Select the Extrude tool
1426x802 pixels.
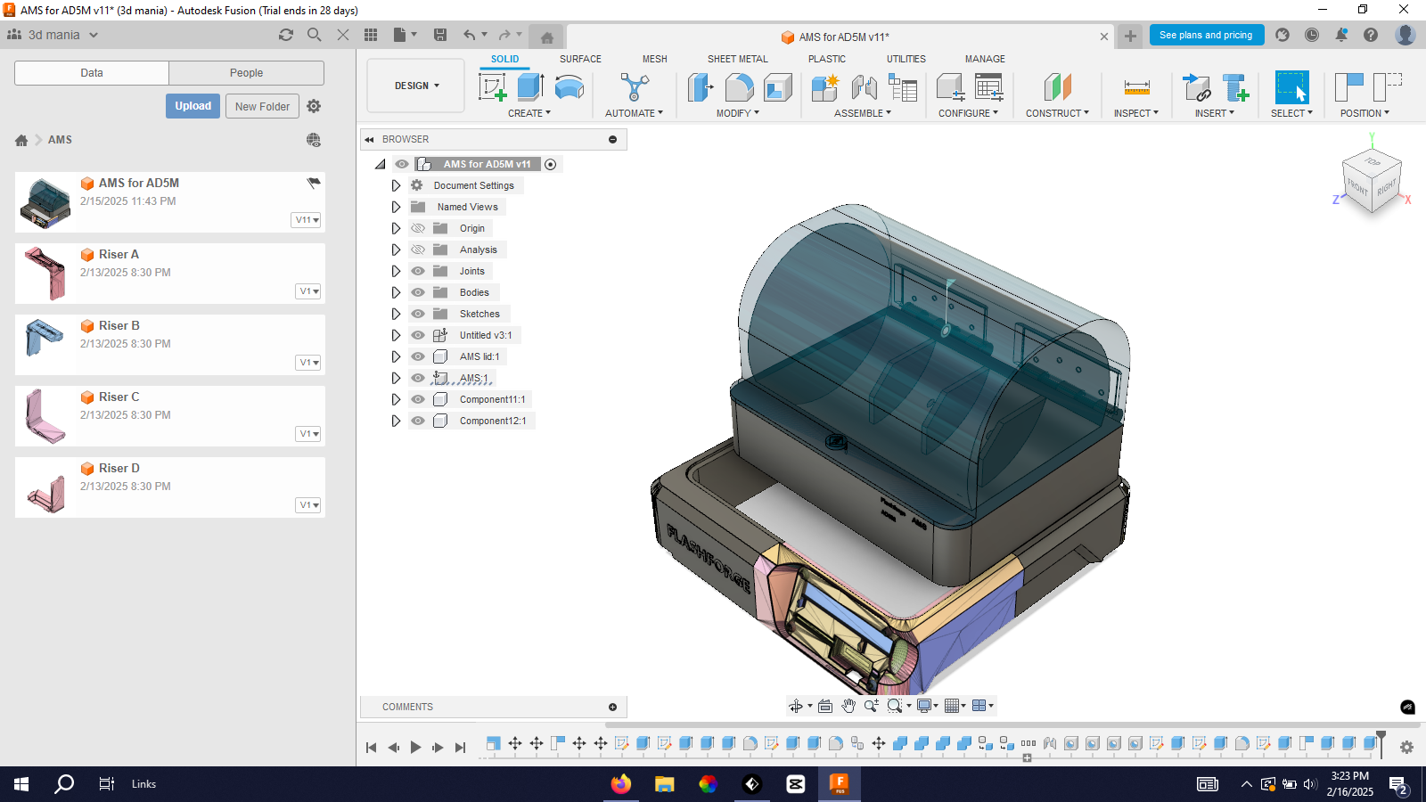pyautogui.click(x=530, y=87)
